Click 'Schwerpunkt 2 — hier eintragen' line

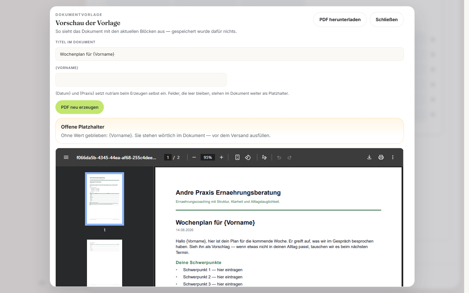[213, 277]
